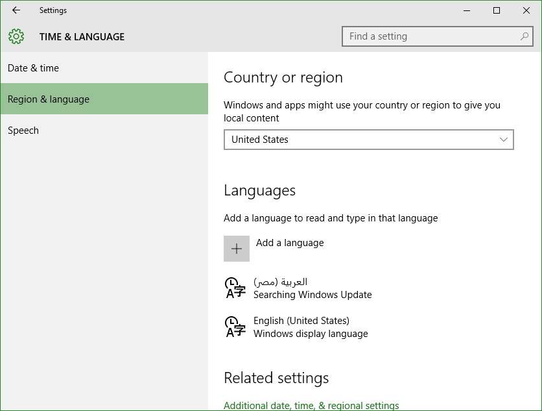This screenshot has width=542, height=411.
Task: Close the Settings window
Action: click(x=526, y=10)
